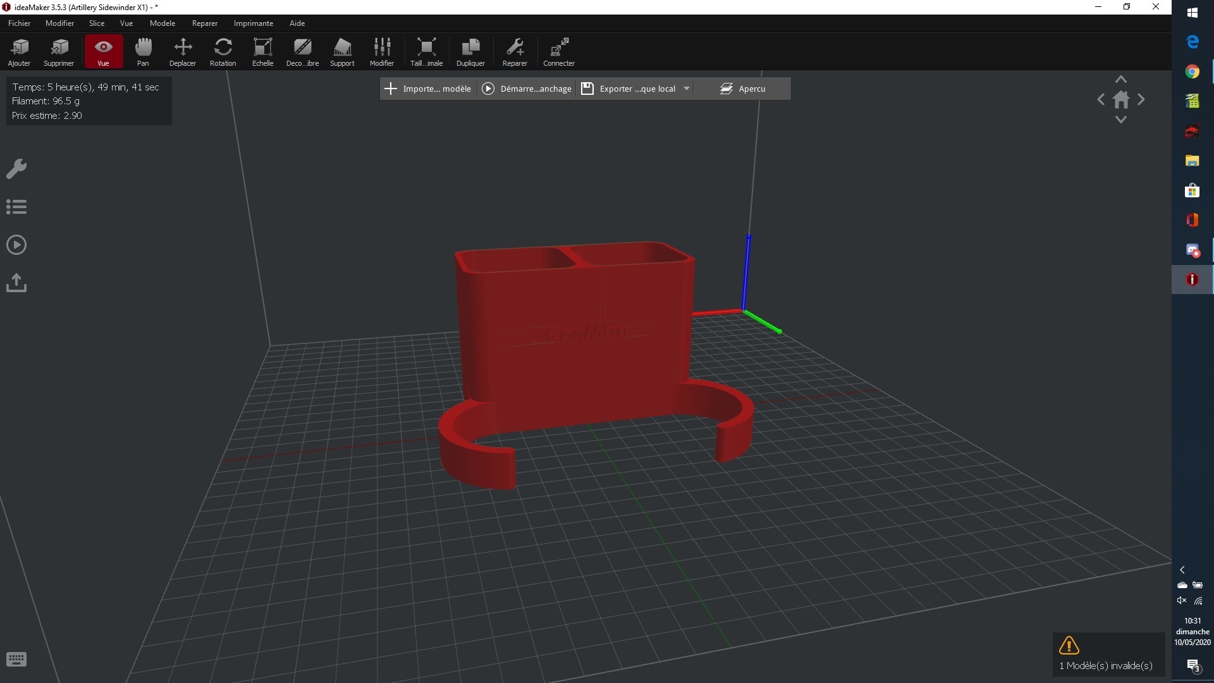Screen dimensions: 1214x683
Task: Select the Rotation tool
Action: (223, 52)
